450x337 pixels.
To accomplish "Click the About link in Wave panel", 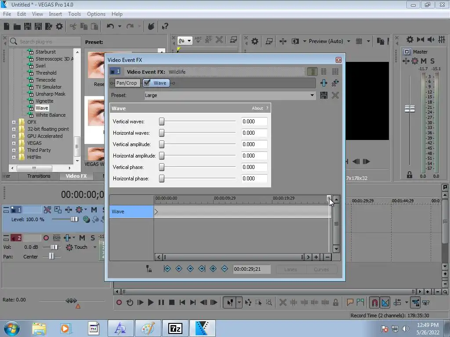I will click(258, 108).
